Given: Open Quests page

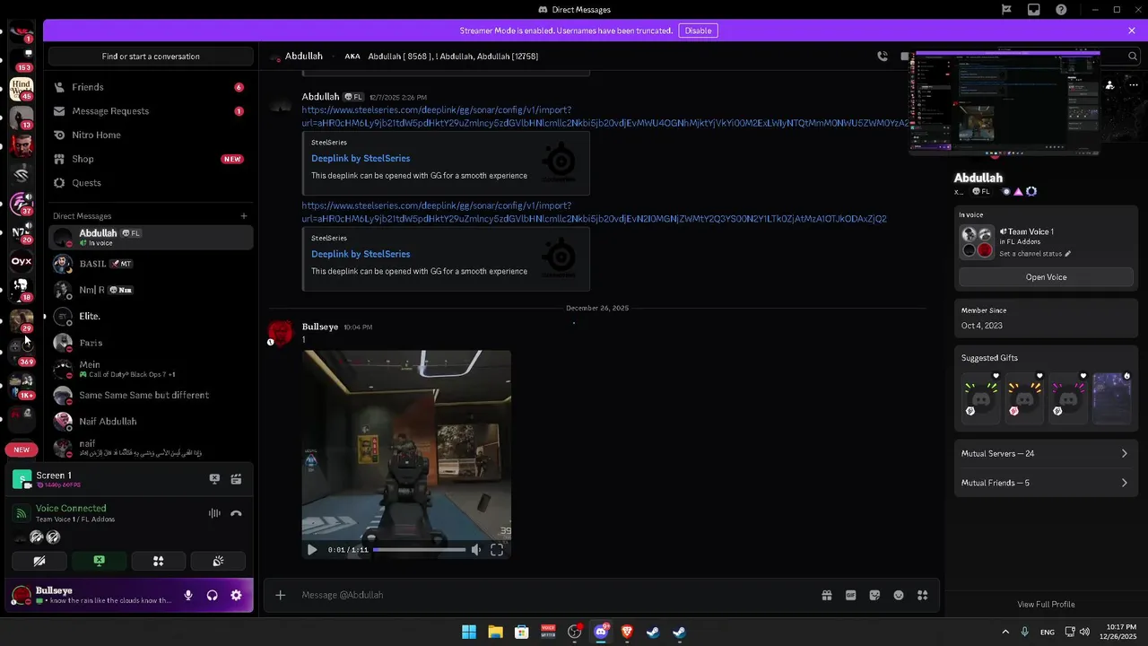Looking at the screenshot, I should point(151,183).
